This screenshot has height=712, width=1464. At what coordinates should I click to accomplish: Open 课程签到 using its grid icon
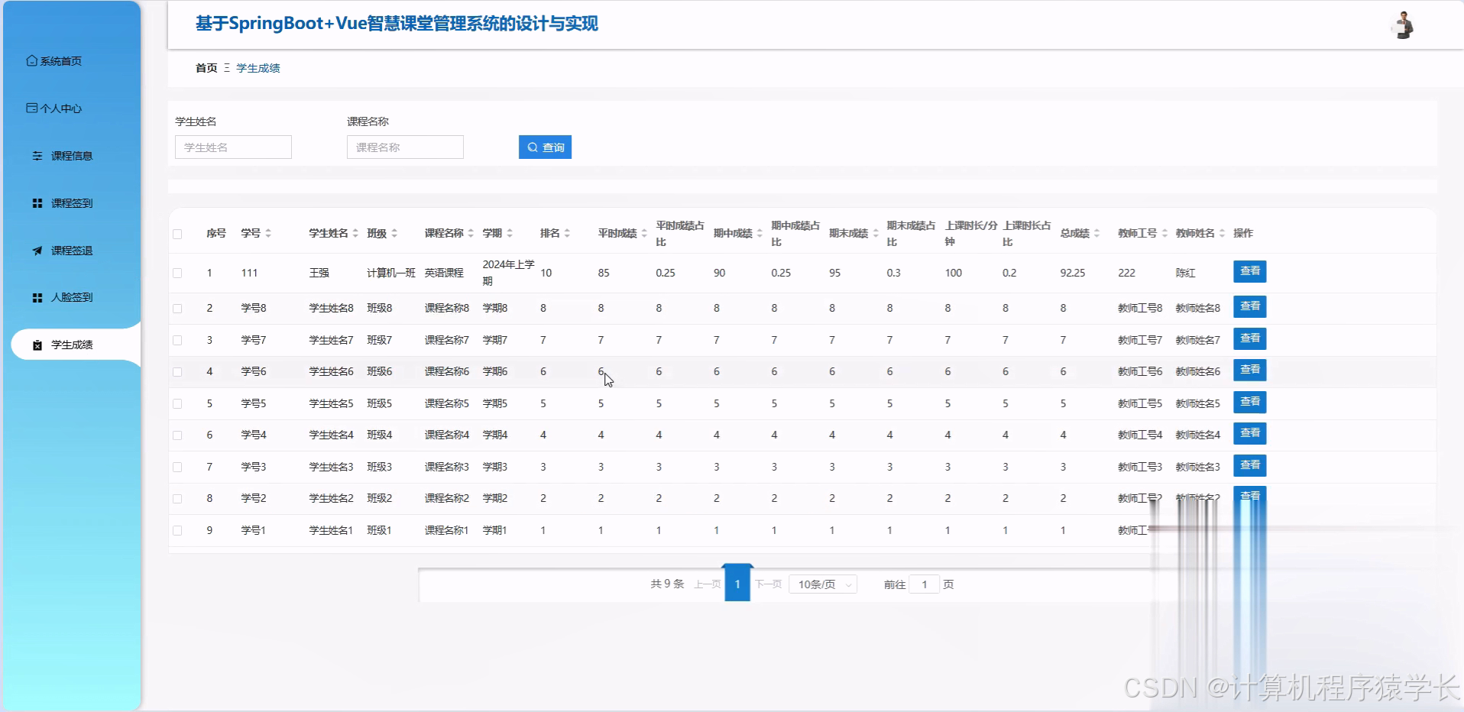[x=37, y=202]
